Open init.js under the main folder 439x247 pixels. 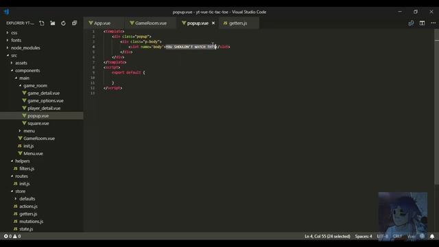pyautogui.click(x=29, y=146)
